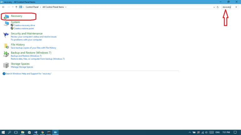Viewport: 241px width, 135px height.
Task: Click the network Wi-Fi tray icon
Action: [x=203, y=132]
